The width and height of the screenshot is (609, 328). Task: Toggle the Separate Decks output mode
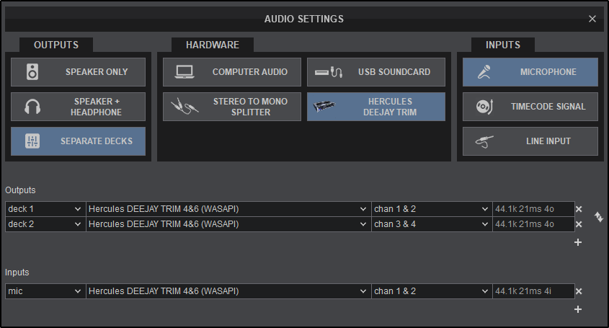pos(78,141)
